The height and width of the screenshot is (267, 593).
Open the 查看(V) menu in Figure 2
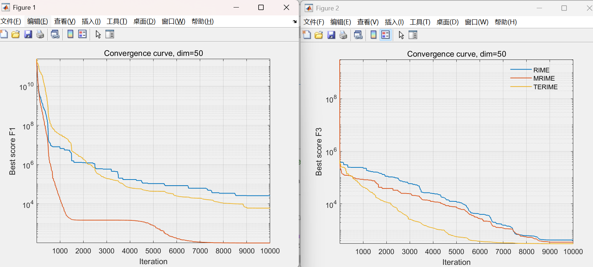368,22
